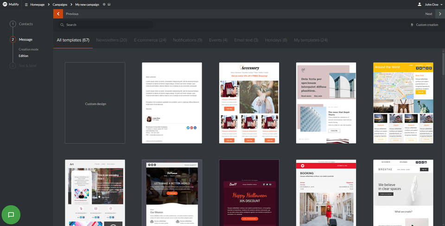This screenshot has width=445, height=226.
Task: Click the Next arrow button
Action: pos(440,14)
